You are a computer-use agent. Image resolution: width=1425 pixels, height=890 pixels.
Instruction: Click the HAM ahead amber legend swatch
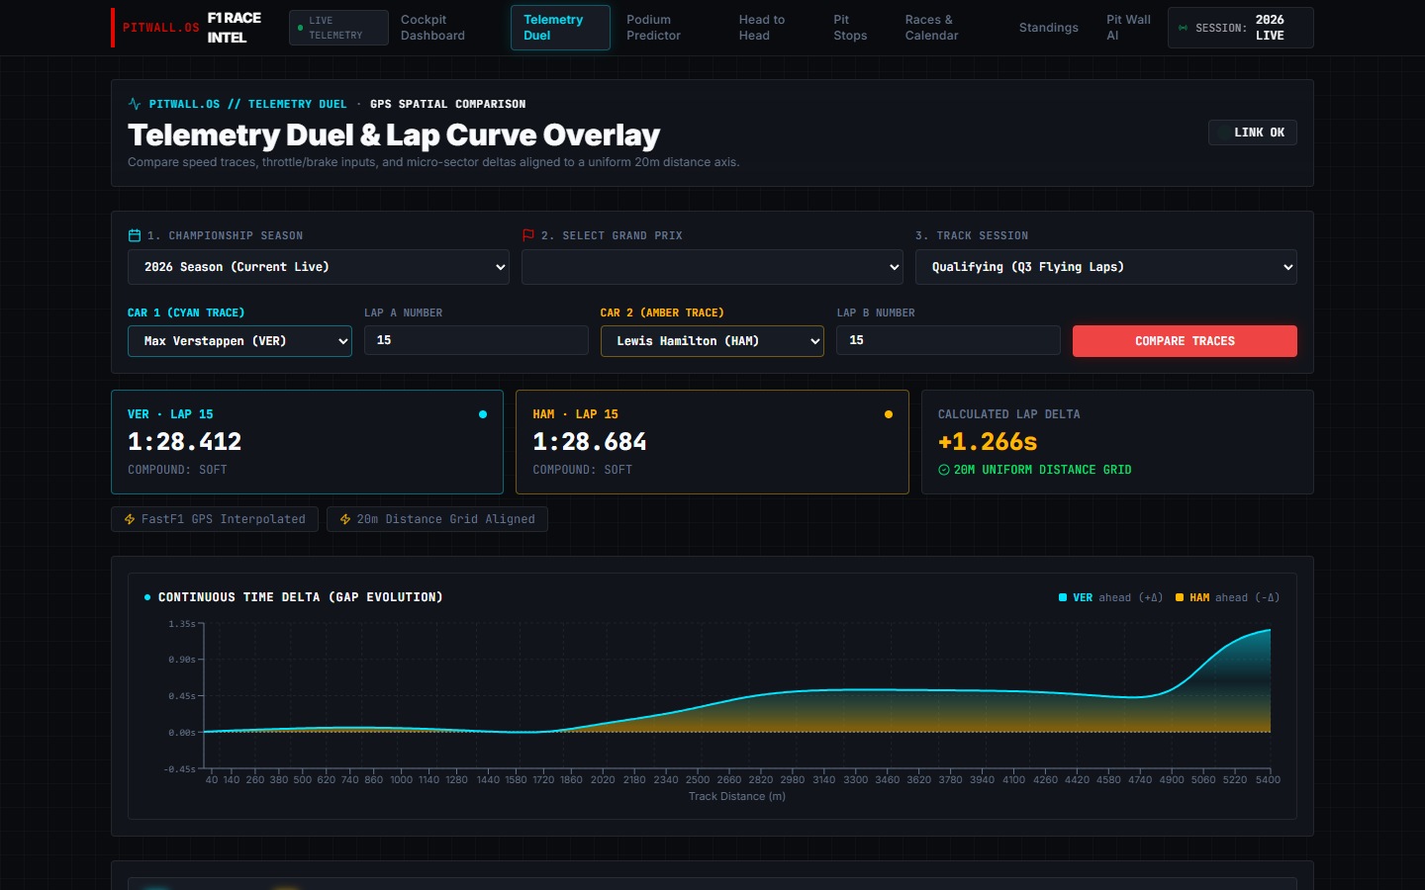(1180, 597)
